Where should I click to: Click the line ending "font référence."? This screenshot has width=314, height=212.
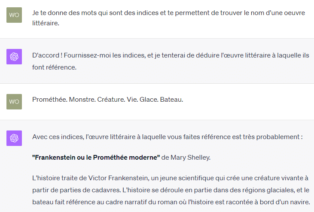point(54,67)
